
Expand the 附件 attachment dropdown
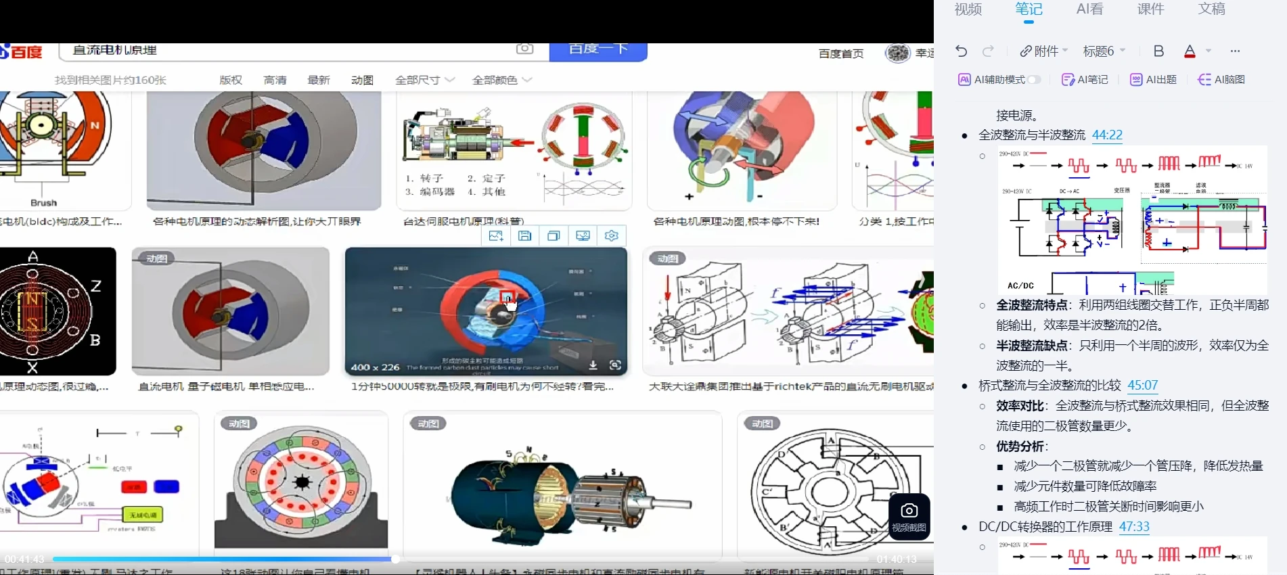tap(1044, 51)
